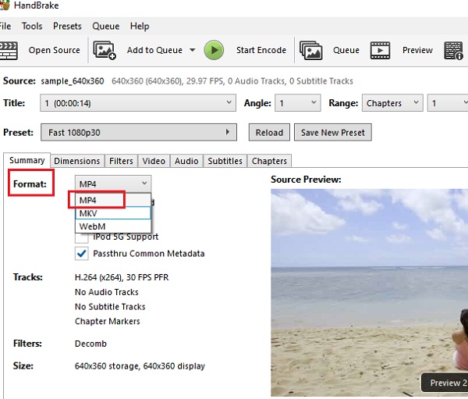Click the Add to Queue image icon
The height and width of the screenshot is (399, 468).
105,50
